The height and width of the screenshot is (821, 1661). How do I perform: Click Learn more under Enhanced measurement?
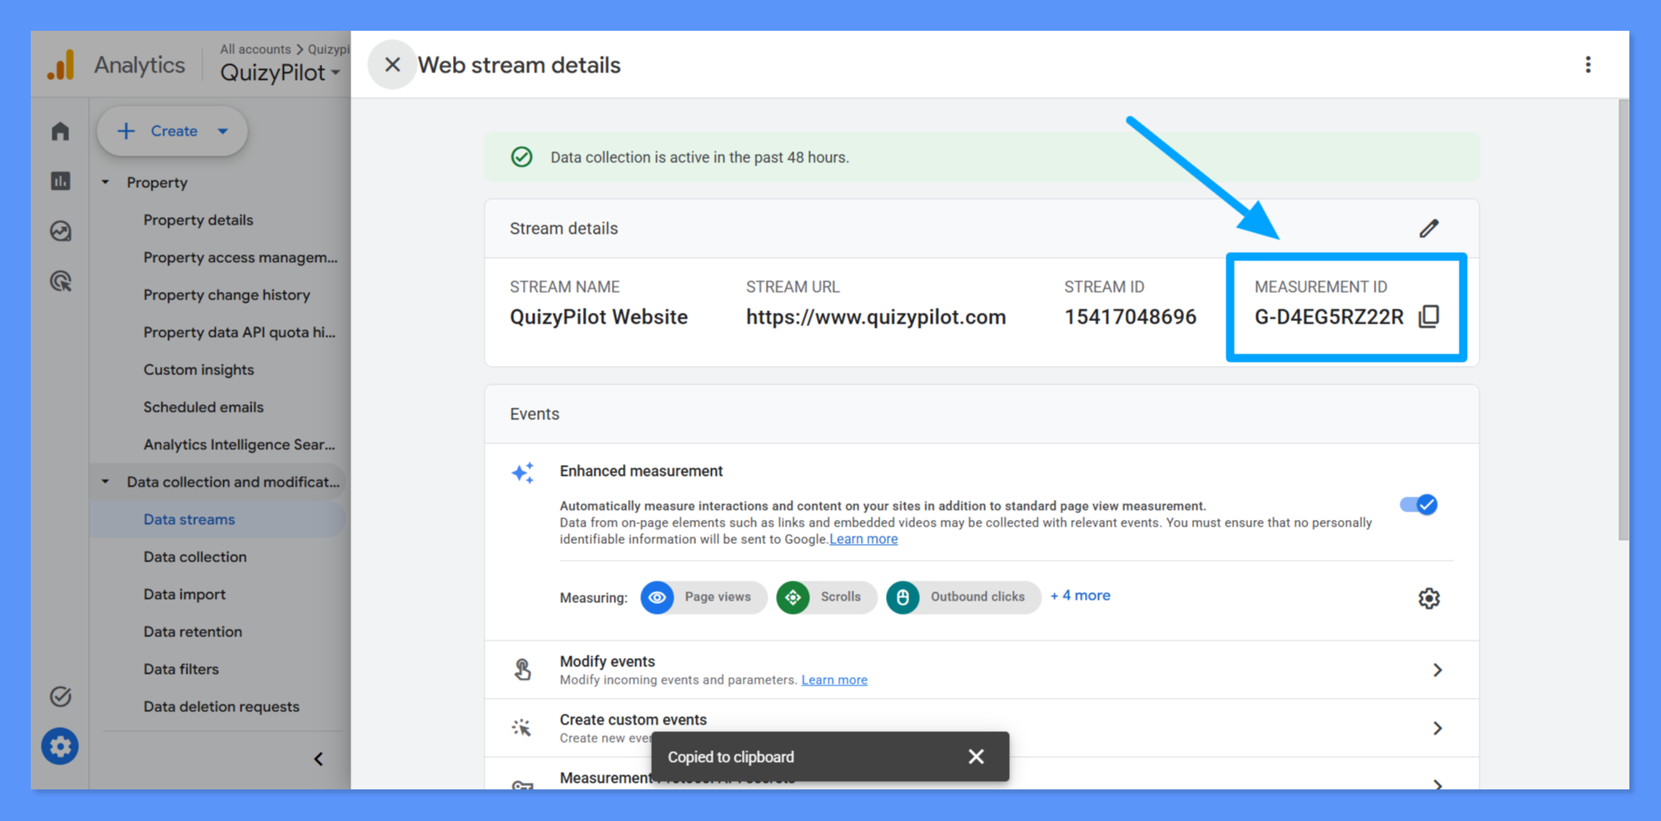coord(863,539)
